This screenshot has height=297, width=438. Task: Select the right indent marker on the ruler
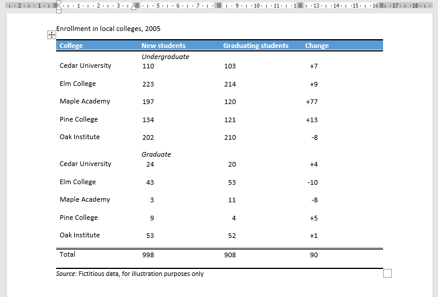click(x=134, y=6)
